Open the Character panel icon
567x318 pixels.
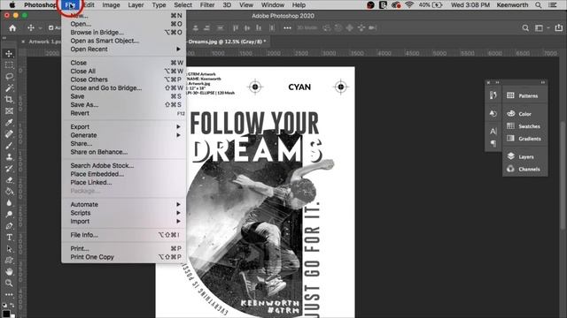pyautogui.click(x=493, y=132)
